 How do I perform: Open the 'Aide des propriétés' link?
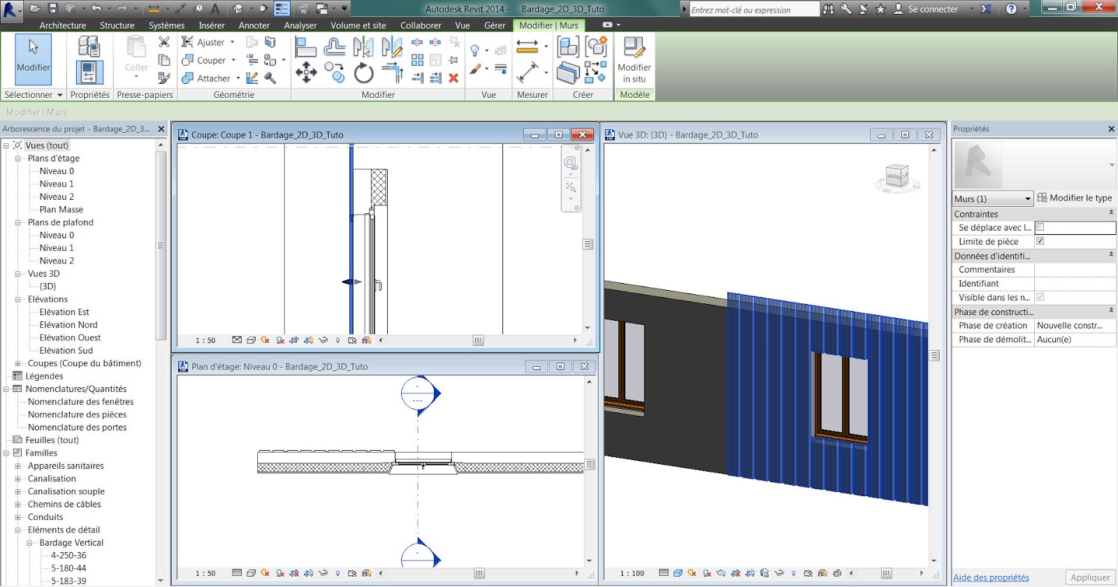pyautogui.click(x=991, y=577)
